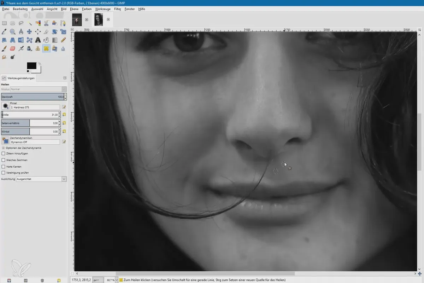Select the Crop tool
Image resolution: width=424 pixels, height=283 pixels.
point(46,31)
